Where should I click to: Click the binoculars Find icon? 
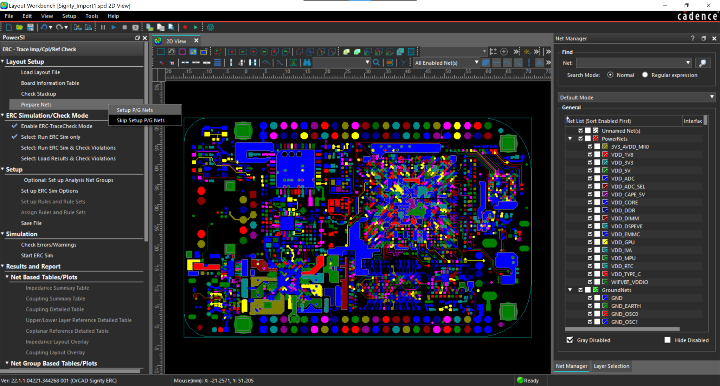[x=307, y=63]
